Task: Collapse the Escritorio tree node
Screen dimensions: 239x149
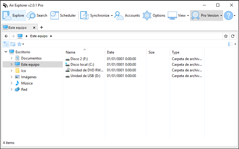Action: pyautogui.click(x=6, y=52)
